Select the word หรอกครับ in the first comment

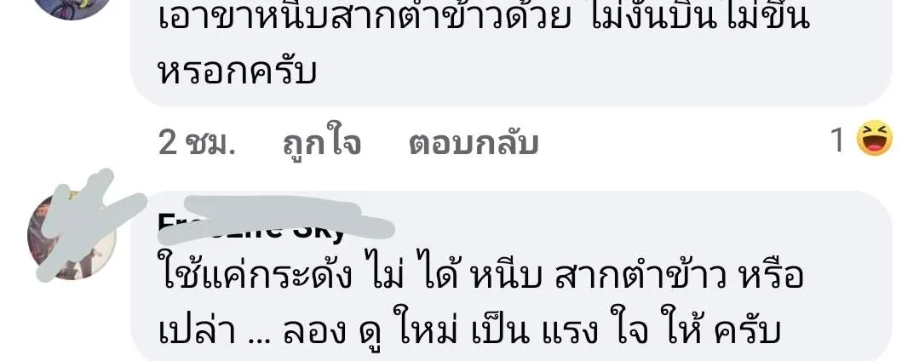pyautogui.click(x=238, y=72)
